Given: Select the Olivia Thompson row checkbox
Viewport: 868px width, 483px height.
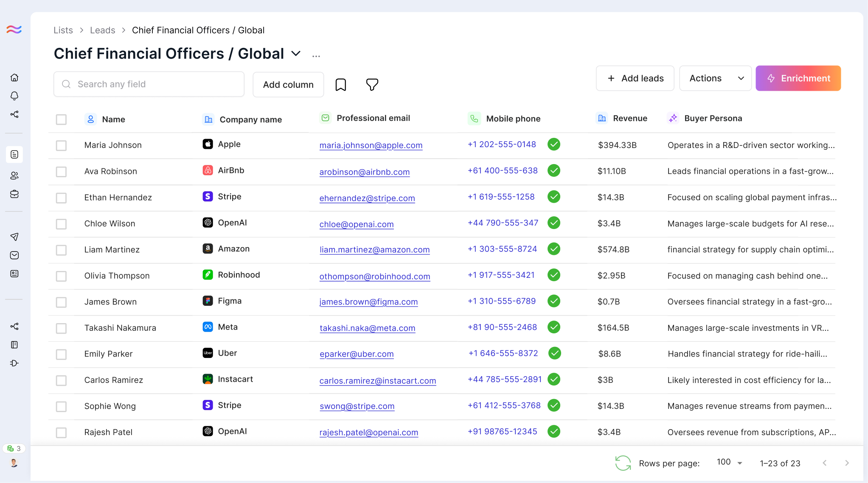Looking at the screenshot, I should [x=61, y=276].
